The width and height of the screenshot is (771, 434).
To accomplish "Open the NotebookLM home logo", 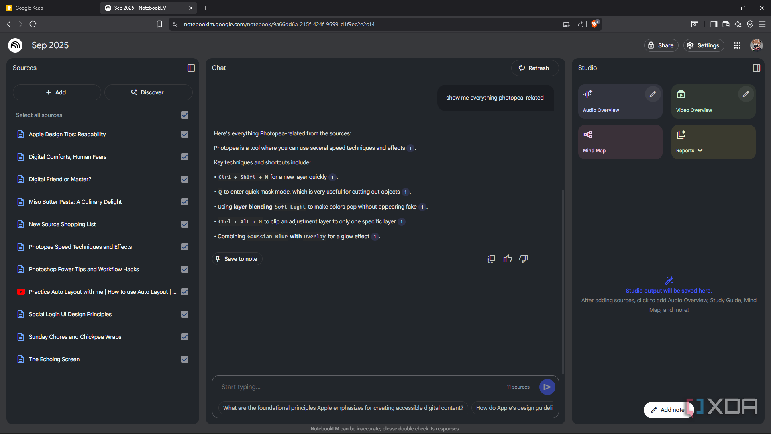I will 15,45.
